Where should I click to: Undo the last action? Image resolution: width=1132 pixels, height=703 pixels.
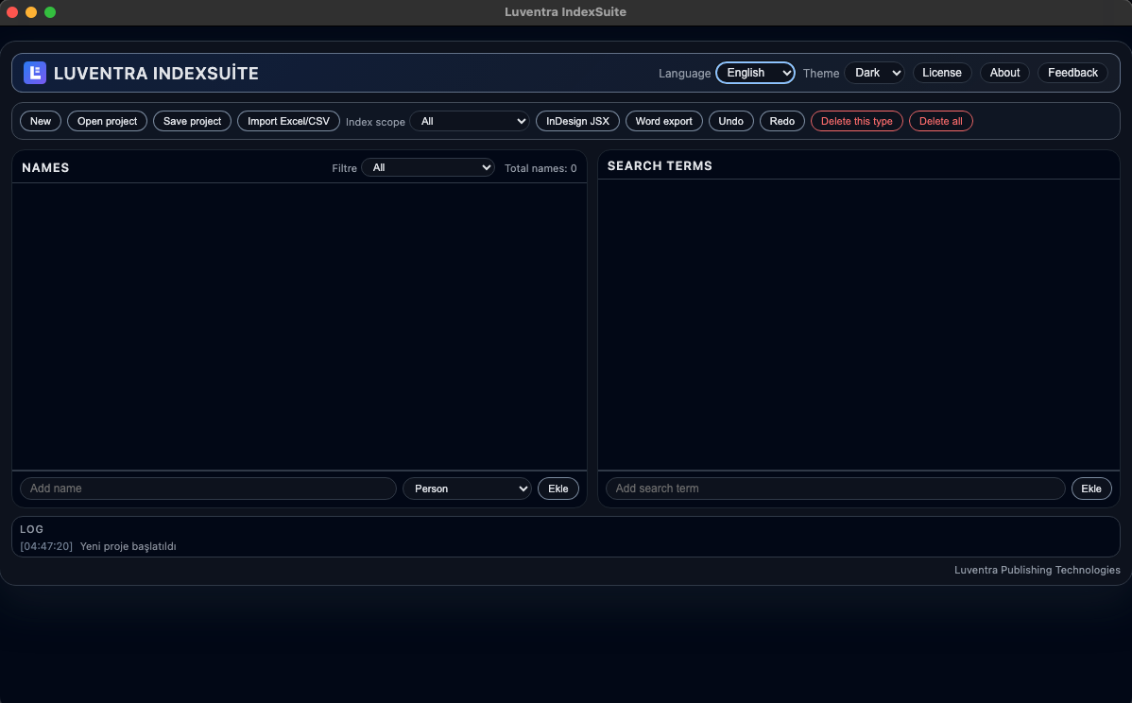[x=730, y=121]
